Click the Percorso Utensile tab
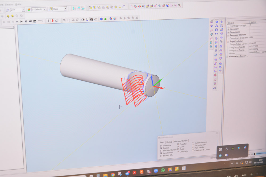 181,141
